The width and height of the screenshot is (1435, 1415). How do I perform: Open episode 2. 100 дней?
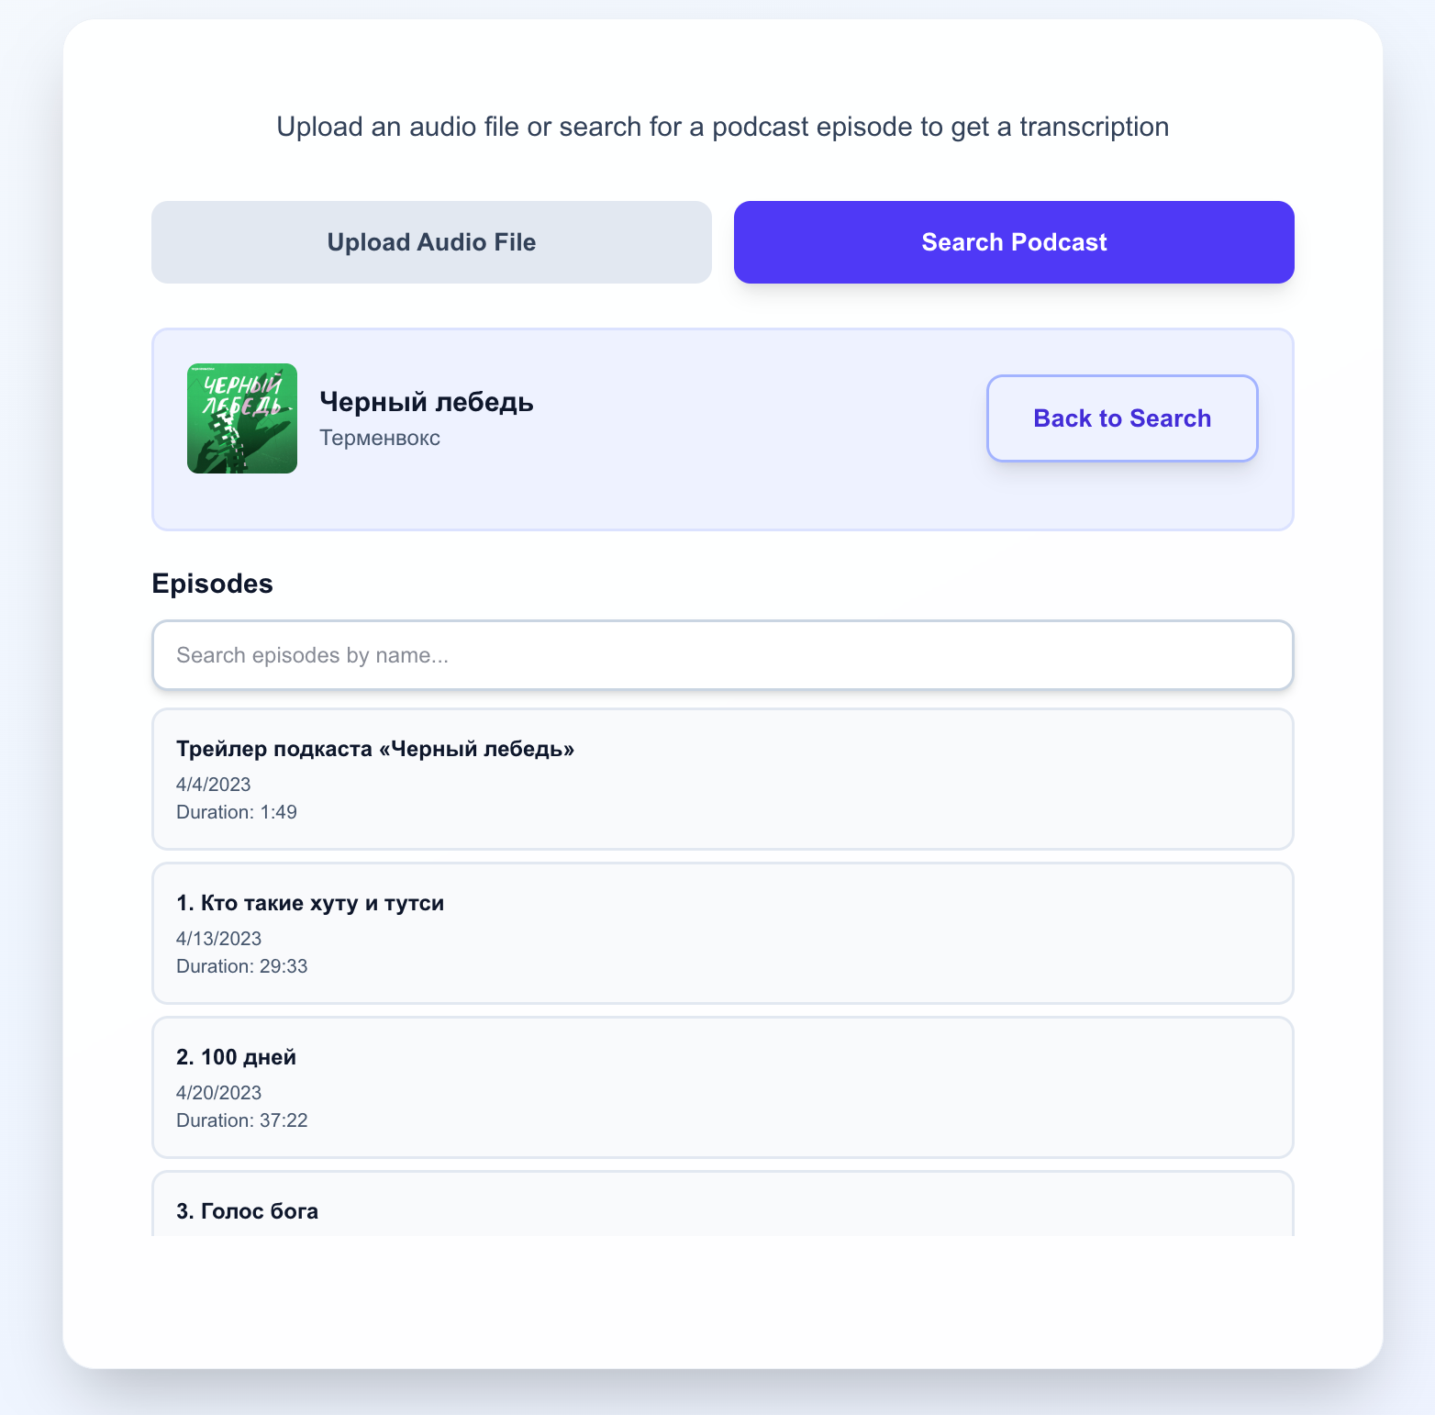(235, 1057)
